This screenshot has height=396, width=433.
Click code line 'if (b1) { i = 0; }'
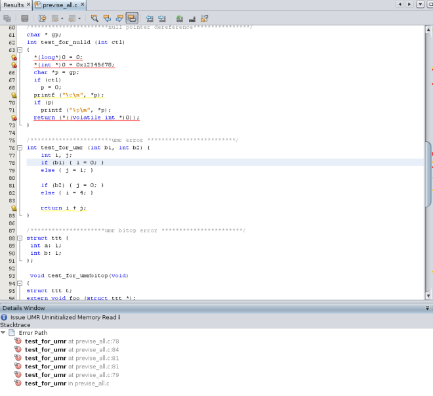click(x=72, y=163)
